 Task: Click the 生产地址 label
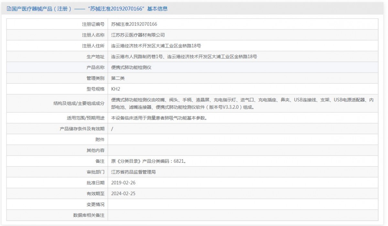click(x=95, y=56)
